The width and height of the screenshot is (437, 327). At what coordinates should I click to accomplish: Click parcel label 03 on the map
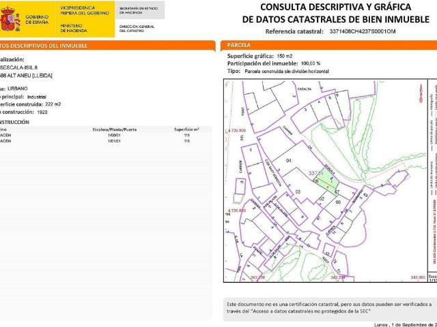point(298,191)
